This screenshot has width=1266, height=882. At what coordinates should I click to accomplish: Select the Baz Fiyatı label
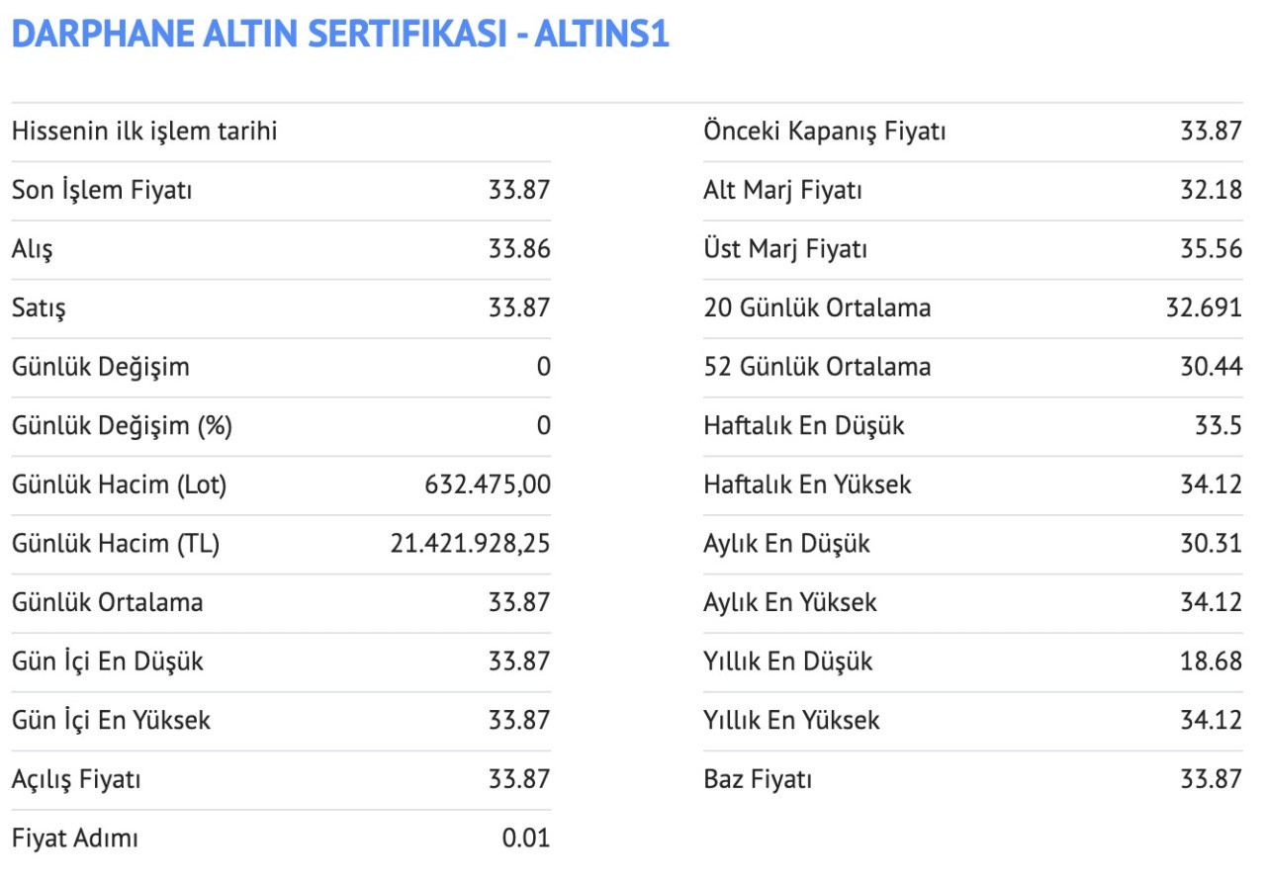click(x=758, y=780)
